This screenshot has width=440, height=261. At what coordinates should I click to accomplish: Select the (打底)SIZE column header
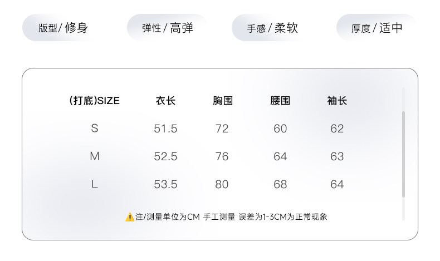[x=95, y=101]
